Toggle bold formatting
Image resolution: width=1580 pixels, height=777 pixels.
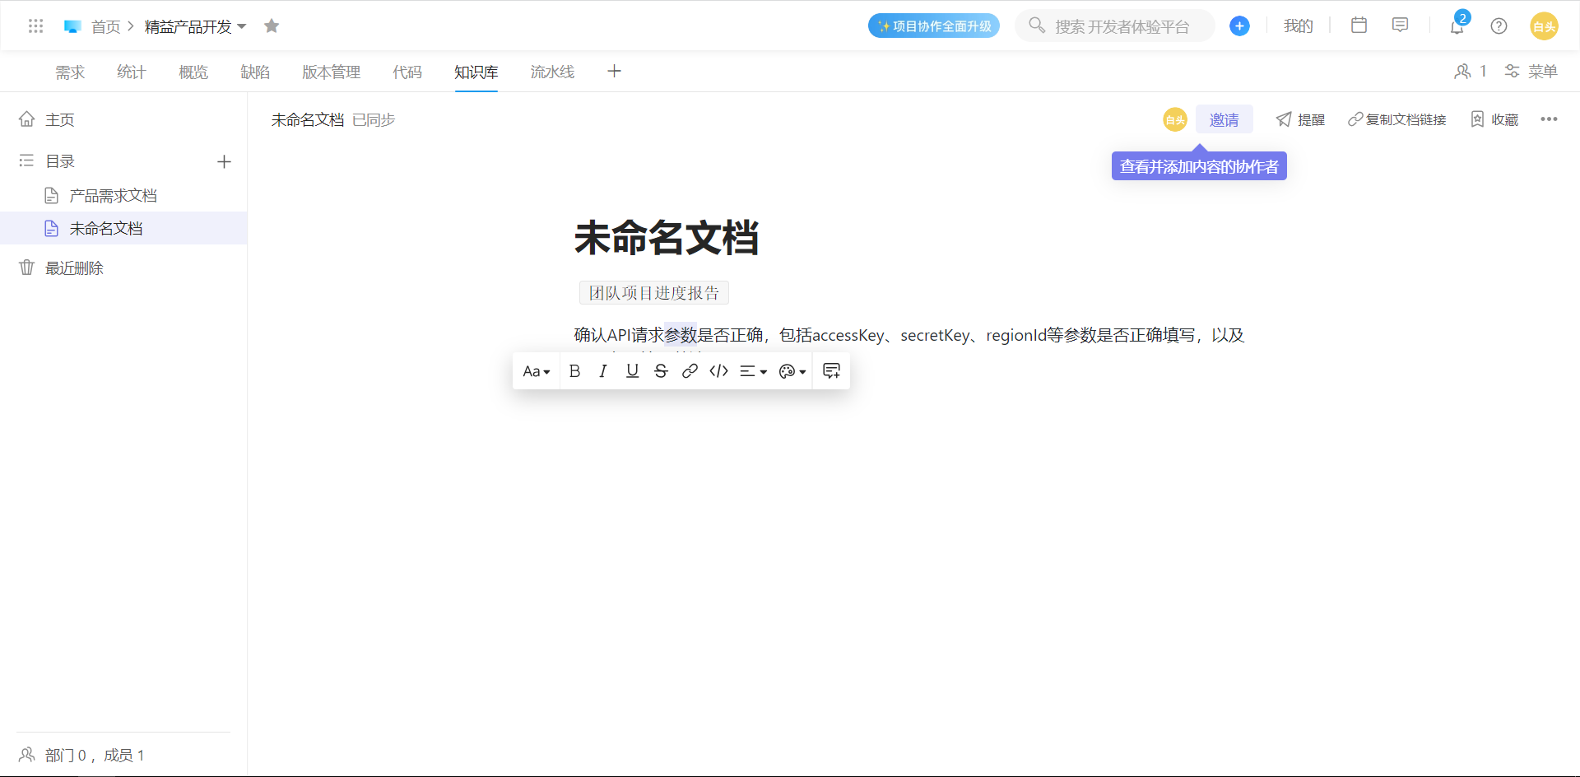coord(575,371)
